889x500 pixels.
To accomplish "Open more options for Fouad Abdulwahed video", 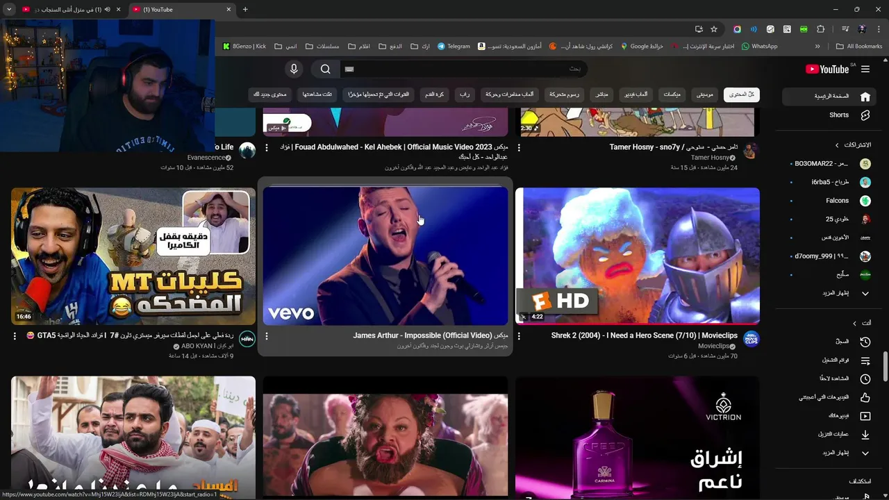I will click(267, 148).
